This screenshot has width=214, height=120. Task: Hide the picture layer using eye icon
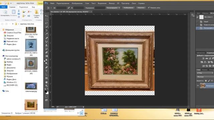tap(198, 86)
